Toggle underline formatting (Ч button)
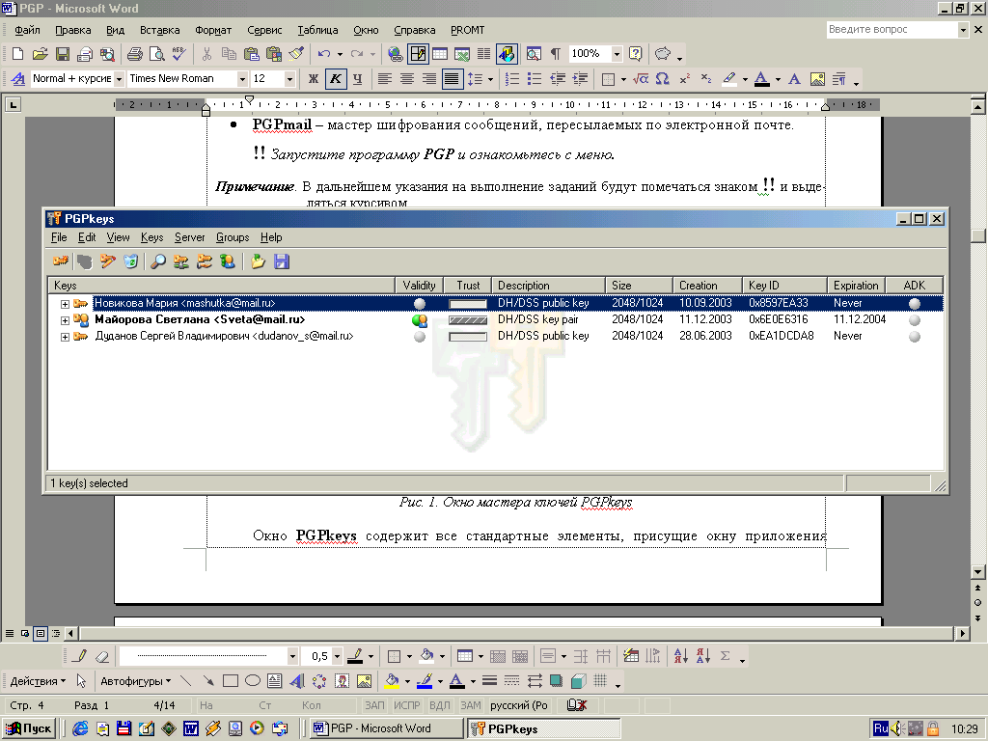 [358, 79]
